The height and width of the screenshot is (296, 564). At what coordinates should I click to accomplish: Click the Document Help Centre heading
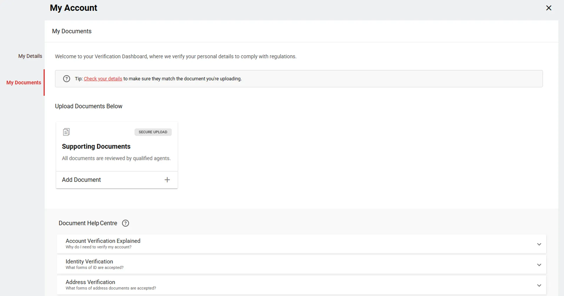click(x=88, y=223)
